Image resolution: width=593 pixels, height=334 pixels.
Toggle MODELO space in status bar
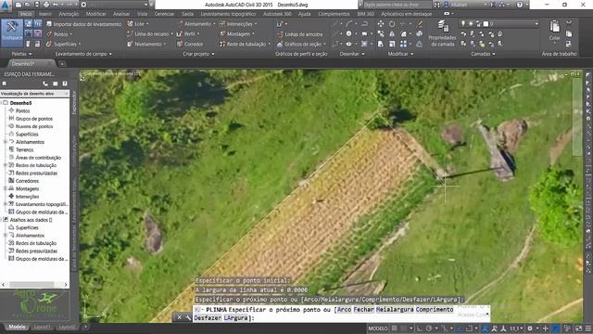coord(378,328)
